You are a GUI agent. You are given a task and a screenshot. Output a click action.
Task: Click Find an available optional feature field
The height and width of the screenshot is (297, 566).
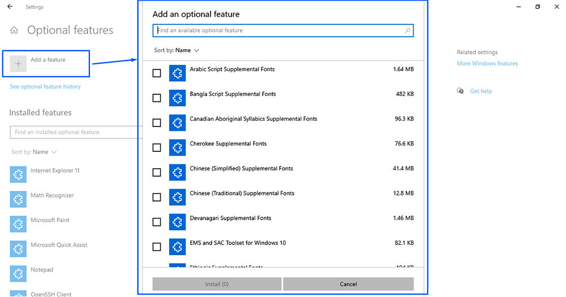(283, 30)
